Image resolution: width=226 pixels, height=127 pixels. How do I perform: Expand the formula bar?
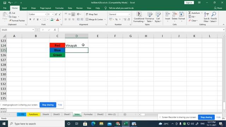coord(224,30)
